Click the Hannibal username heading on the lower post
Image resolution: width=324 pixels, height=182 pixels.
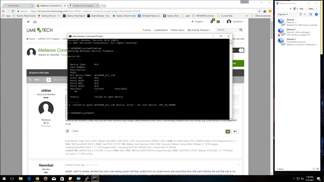click(x=46, y=165)
